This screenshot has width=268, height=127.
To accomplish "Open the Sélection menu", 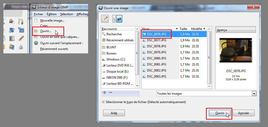I will point(67,14).
